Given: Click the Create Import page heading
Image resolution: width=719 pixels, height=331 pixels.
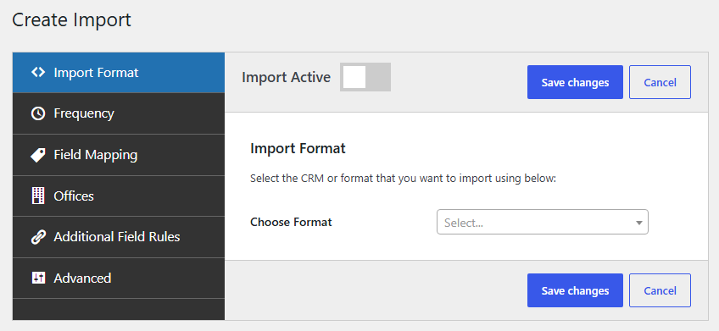Looking at the screenshot, I should 71,20.
